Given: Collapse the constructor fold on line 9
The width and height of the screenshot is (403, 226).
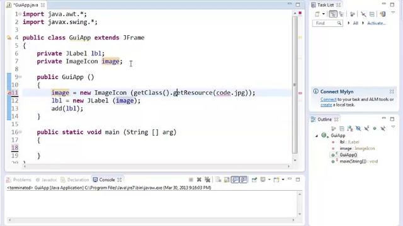Looking at the screenshot, I should (x=20, y=77).
